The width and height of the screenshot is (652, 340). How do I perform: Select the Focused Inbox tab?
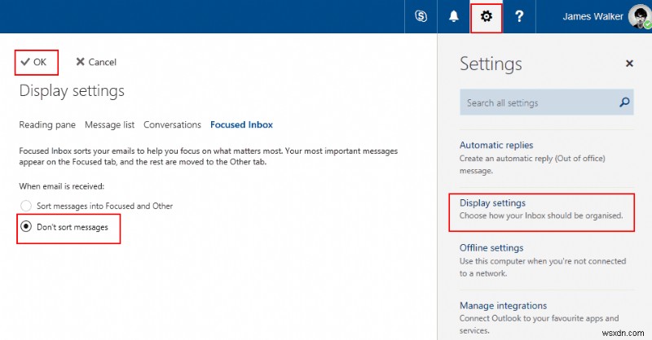tap(241, 124)
